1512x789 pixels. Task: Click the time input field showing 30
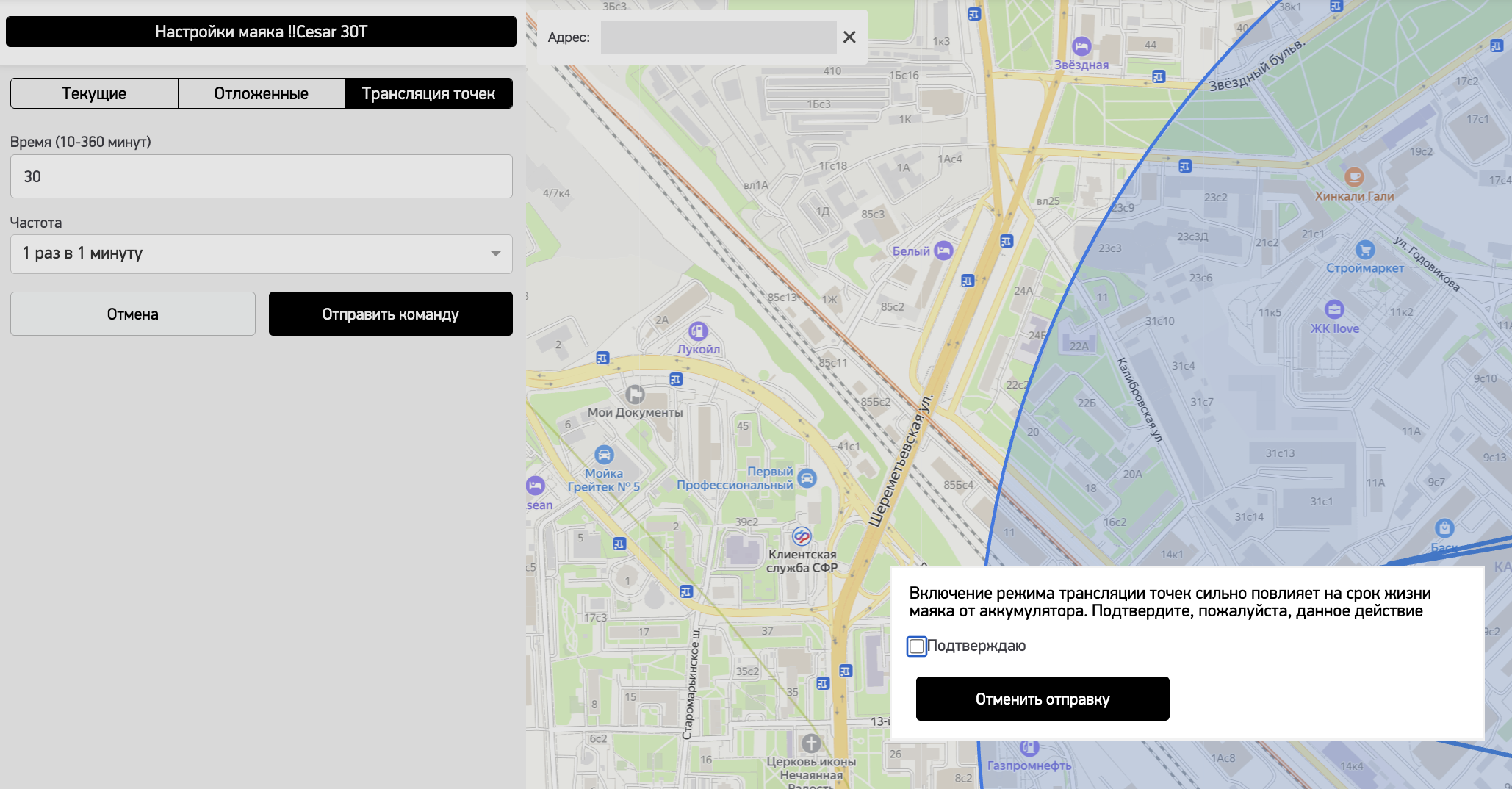262,176
